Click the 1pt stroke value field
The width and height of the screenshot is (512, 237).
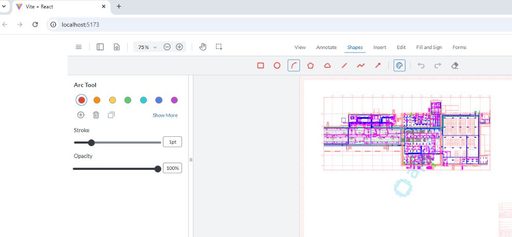pos(172,142)
